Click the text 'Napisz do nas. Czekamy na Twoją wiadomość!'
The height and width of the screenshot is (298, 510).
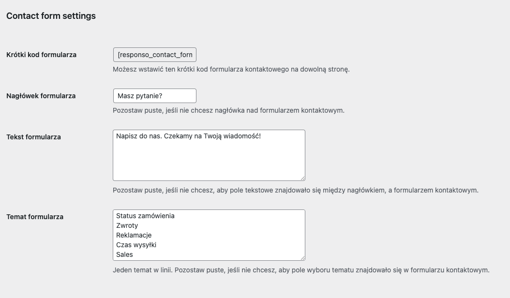tap(188, 136)
